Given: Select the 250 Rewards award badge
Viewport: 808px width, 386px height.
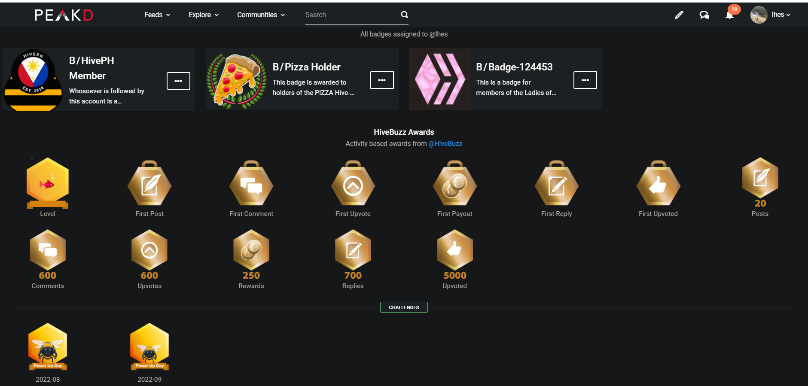Looking at the screenshot, I should [251, 255].
